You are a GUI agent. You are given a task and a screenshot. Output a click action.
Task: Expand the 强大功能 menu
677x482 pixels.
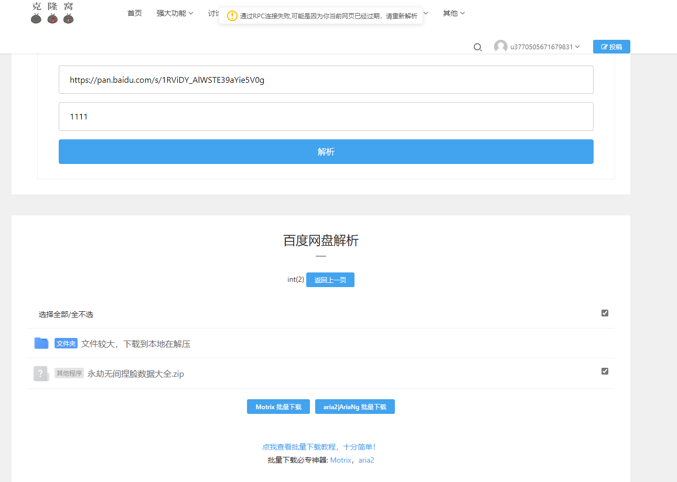pyautogui.click(x=175, y=13)
